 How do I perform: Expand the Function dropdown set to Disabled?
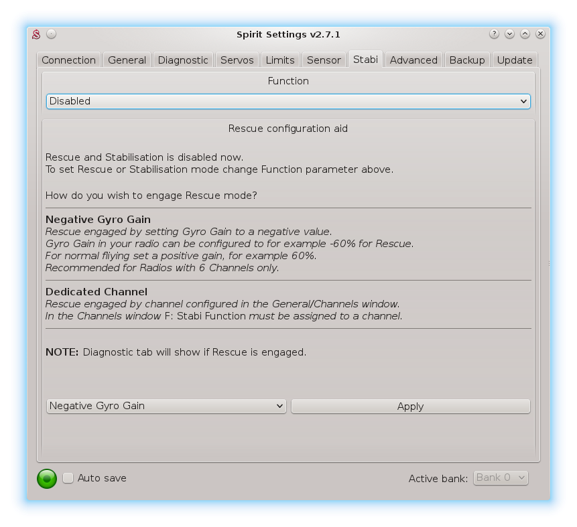pyautogui.click(x=288, y=101)
